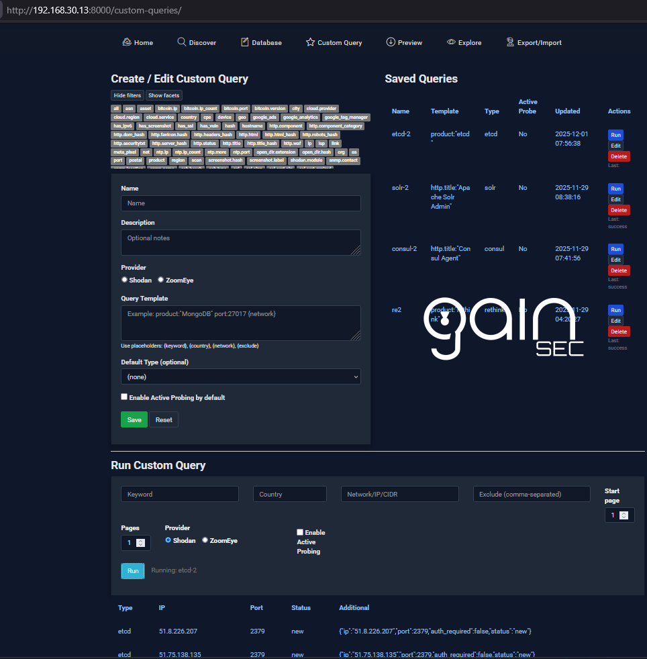Viewport: 647px width, 659px height.
Task: Increase Pages value using the stepper
Action: tap(140, 539)
